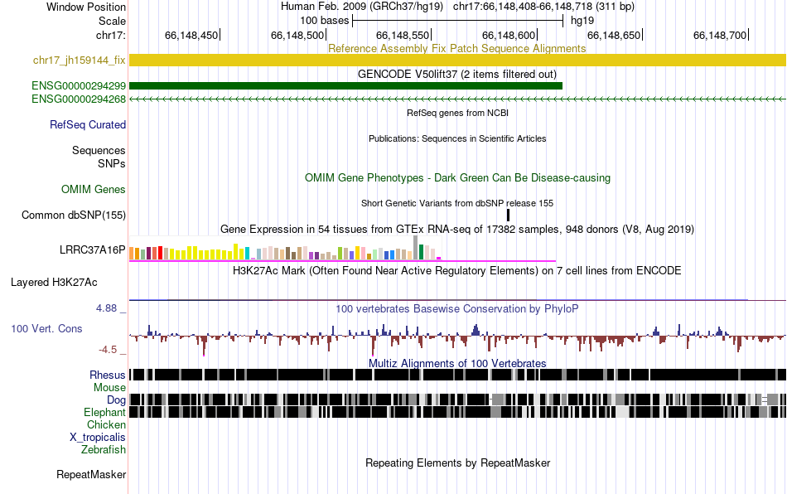Click the Sequences track label
The width and height of the screenshot is (787, 494).
[99, 150]
